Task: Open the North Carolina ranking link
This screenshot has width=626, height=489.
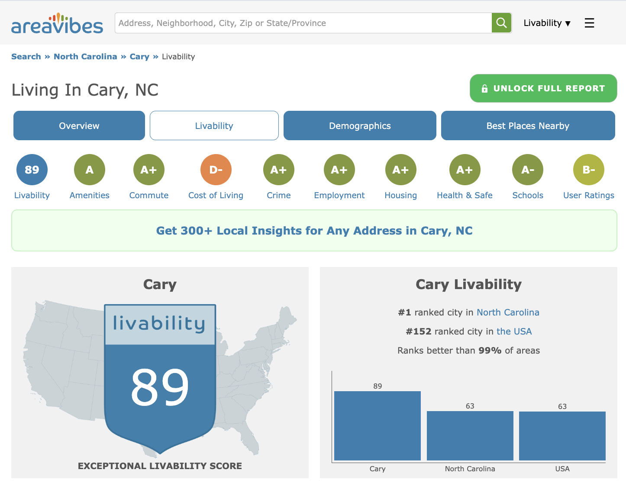Action: (x=508, y=312)
